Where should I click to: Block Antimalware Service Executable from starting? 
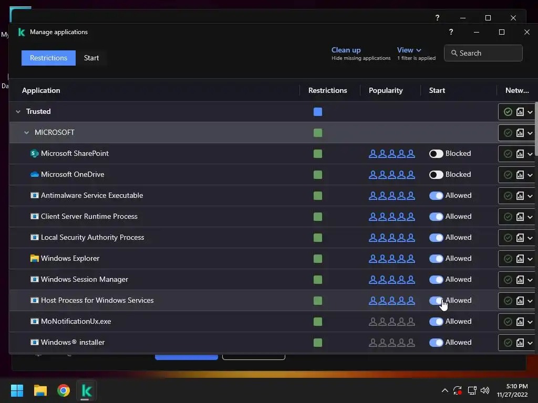click(436, 196)
